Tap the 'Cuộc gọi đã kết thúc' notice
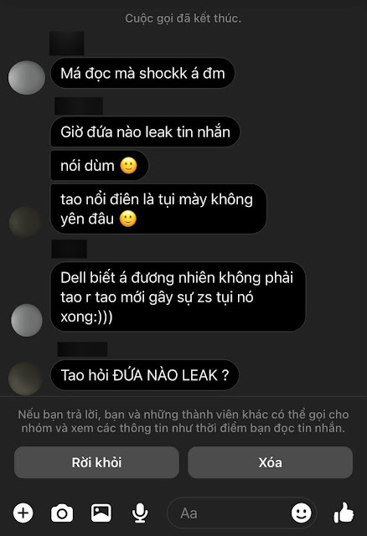The image size is (367, 536). click(x=183, y=18)
